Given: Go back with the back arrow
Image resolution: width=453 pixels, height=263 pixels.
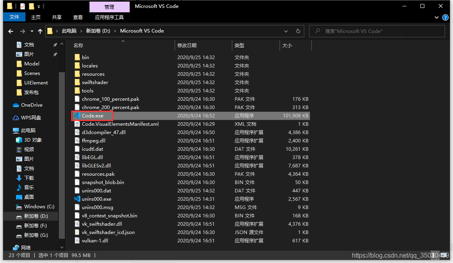Looking at the screenshot, I should tap(11, 31).
